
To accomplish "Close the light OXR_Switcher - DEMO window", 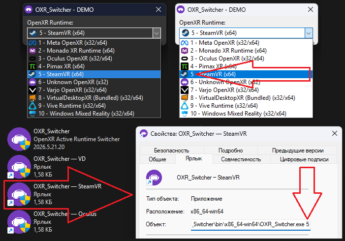I will tap(311, 9).
